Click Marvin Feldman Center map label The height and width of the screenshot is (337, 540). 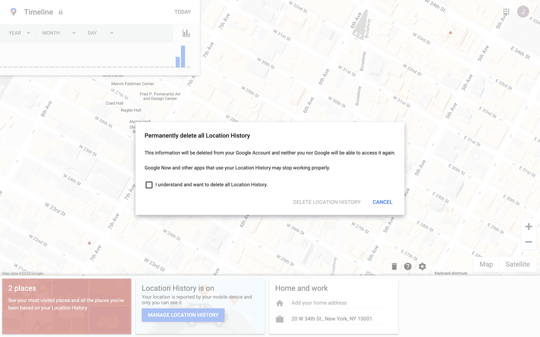(133, 84)
